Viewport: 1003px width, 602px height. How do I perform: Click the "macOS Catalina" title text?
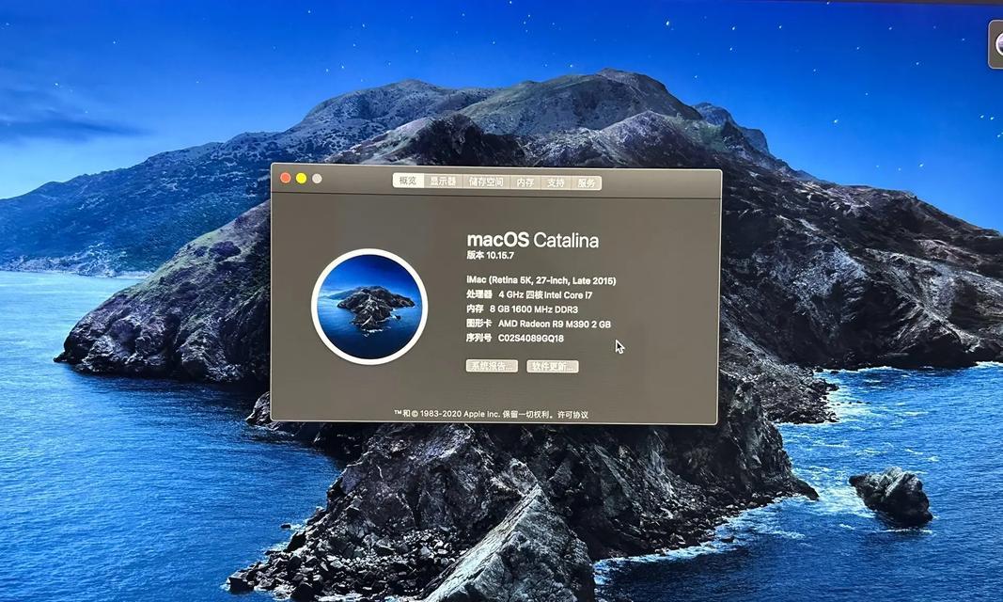tap(533, 240)
